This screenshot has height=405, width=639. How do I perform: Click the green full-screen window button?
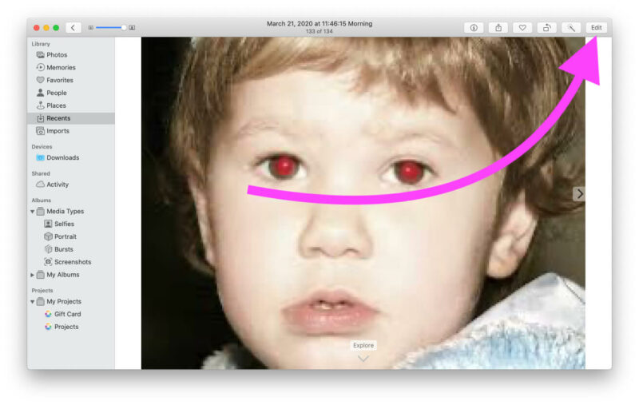pos(56,28)
